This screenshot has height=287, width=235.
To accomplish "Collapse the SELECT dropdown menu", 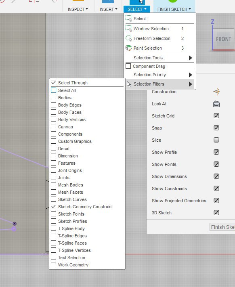I will [x=137, y=9].
